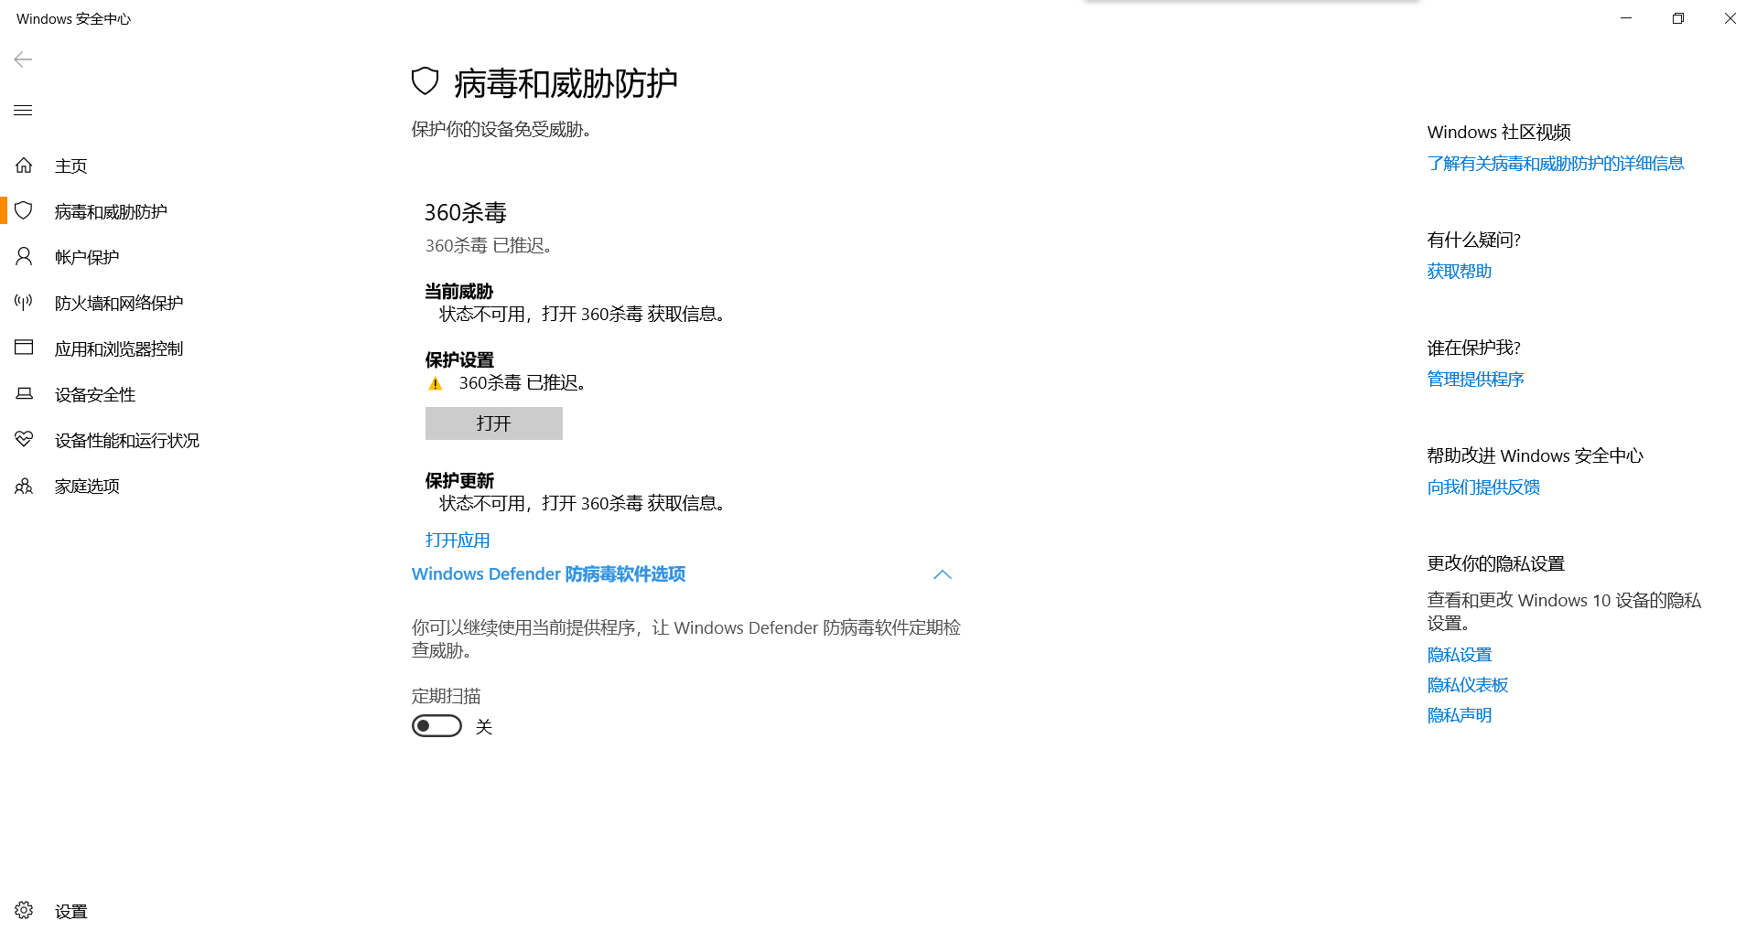Click the 打开 button under 保护设置

pyautogui.click(x=494, y=423)
